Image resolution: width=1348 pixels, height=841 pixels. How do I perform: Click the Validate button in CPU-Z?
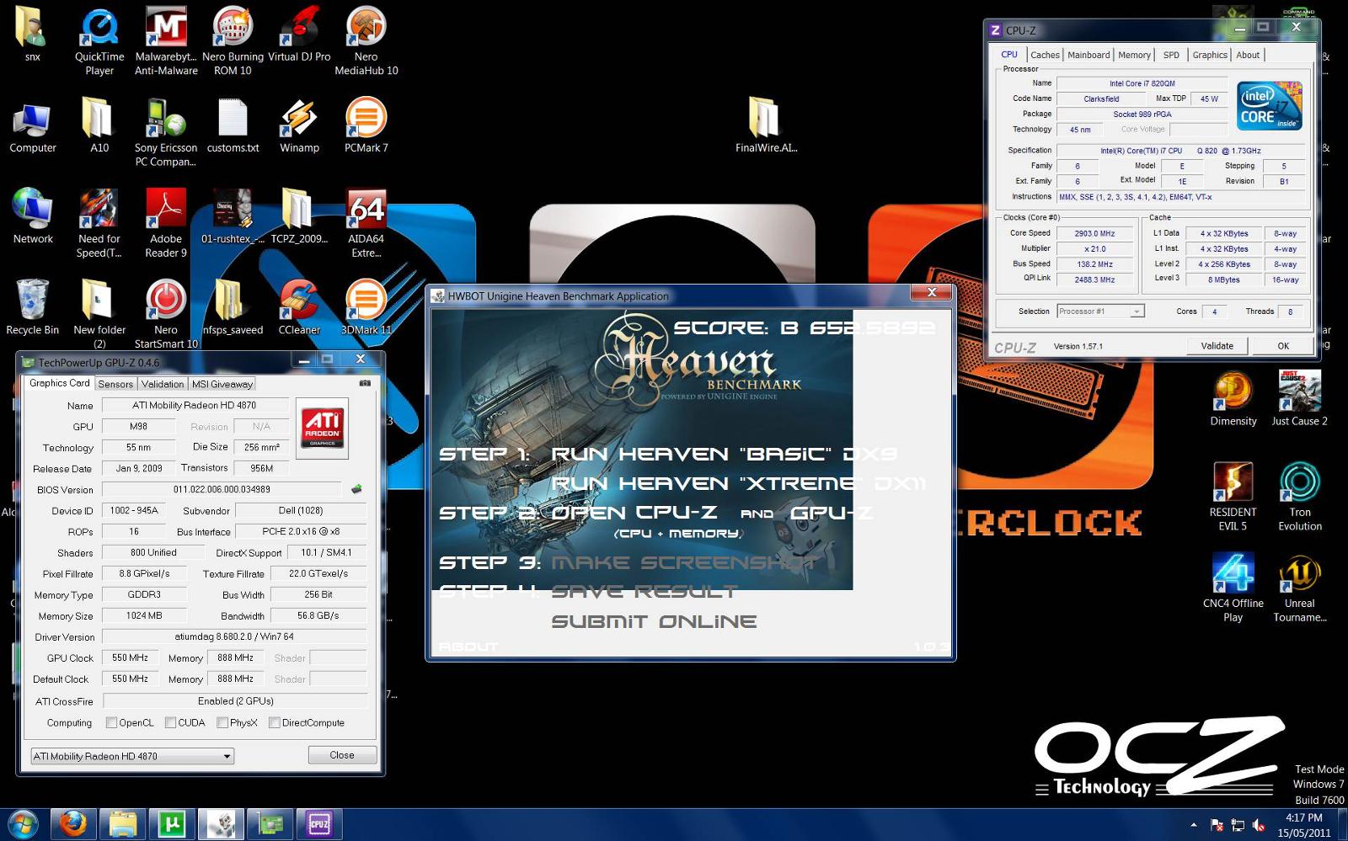1217,346
